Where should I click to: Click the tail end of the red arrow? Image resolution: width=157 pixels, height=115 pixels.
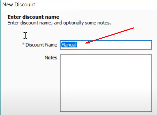click(133, 28)
